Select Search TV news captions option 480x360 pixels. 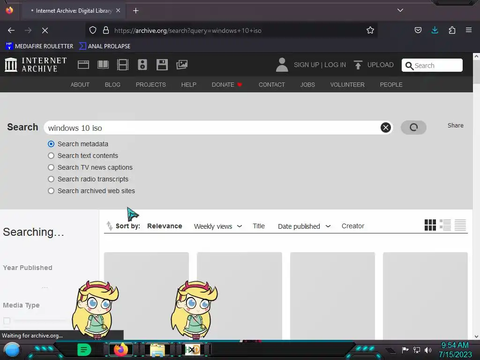click(51, 167)
